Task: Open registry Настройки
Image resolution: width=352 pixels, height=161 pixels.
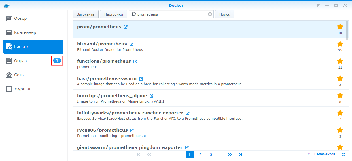Action: (113, 14)
